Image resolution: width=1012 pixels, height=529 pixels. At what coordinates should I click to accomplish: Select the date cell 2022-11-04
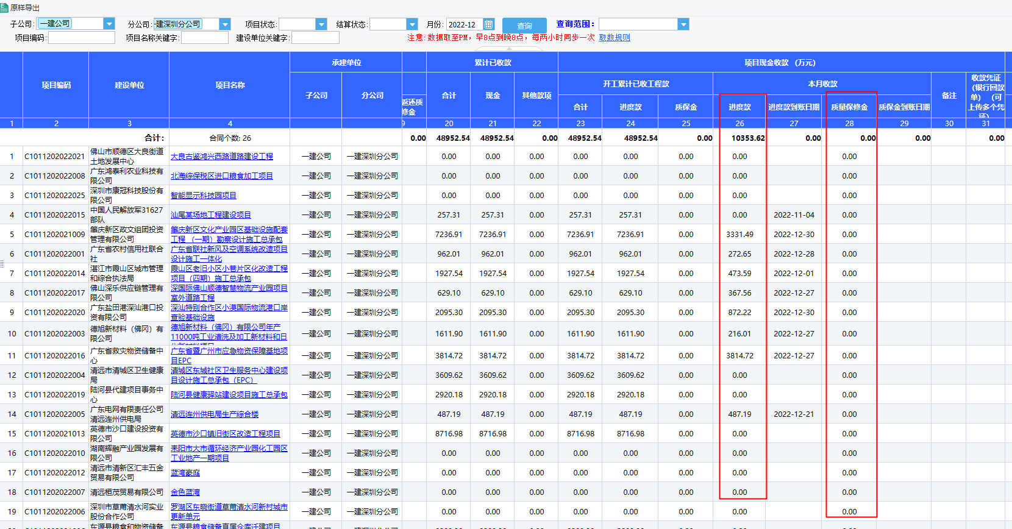tap(794, 215)
